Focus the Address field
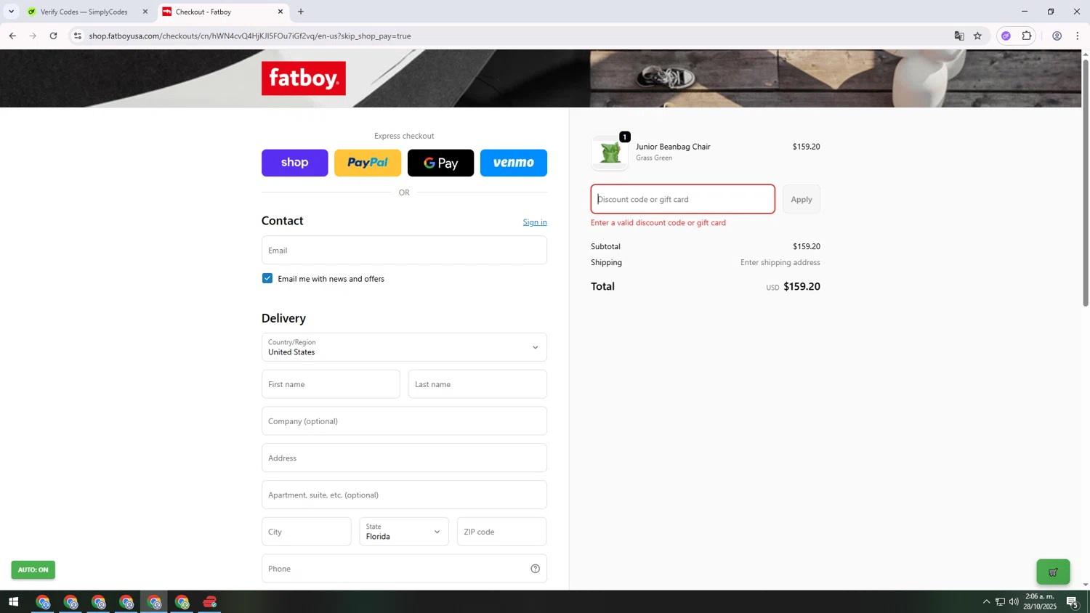The image size is (1090, 613). coord(404,458)
